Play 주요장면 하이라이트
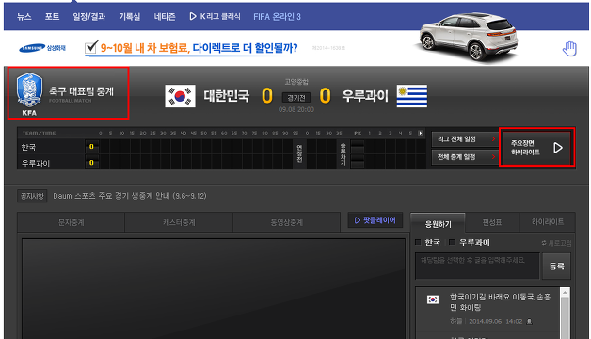The width and height of the screenshot is (591, 339). (x=536, y=148)
